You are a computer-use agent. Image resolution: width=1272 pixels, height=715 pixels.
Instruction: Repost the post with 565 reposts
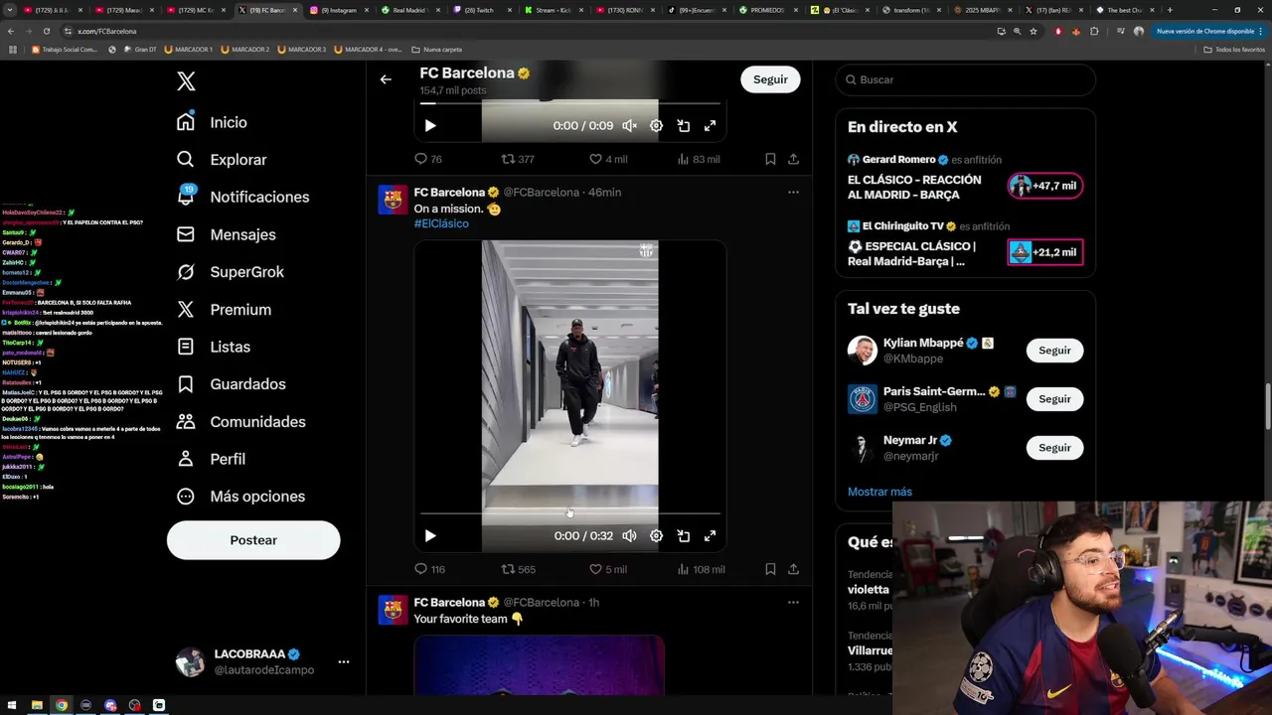(518, 569)
